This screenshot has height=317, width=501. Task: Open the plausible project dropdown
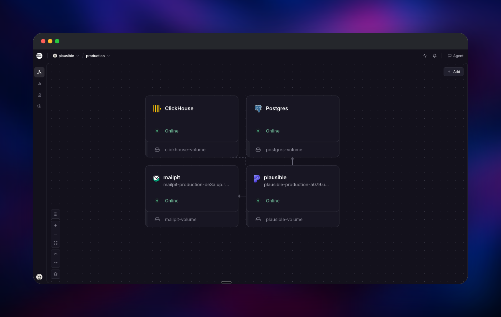[66, 56]
